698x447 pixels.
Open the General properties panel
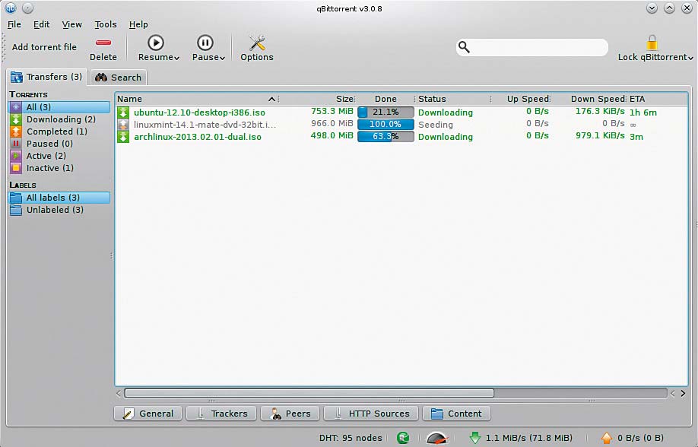tap(148, 414)
